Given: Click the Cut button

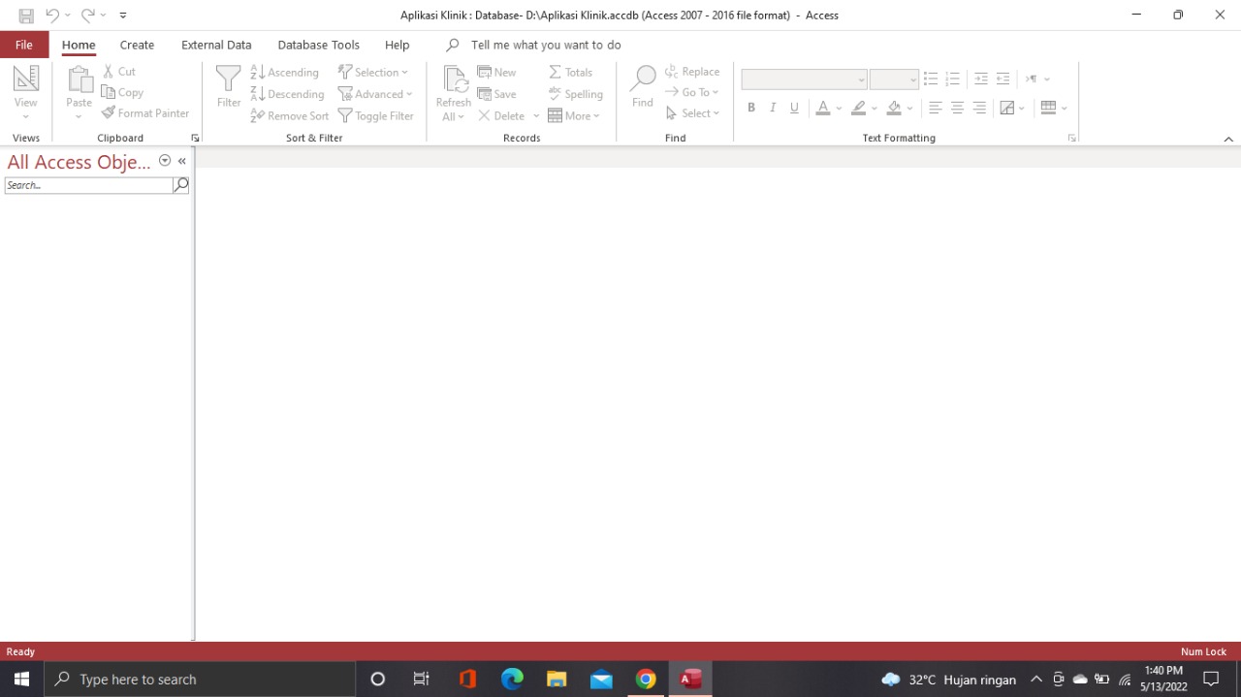Looking at the screenshot, I should [x=119, y=72].
